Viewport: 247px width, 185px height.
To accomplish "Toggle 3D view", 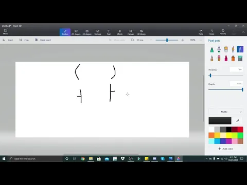I will (x=137, y=40).
